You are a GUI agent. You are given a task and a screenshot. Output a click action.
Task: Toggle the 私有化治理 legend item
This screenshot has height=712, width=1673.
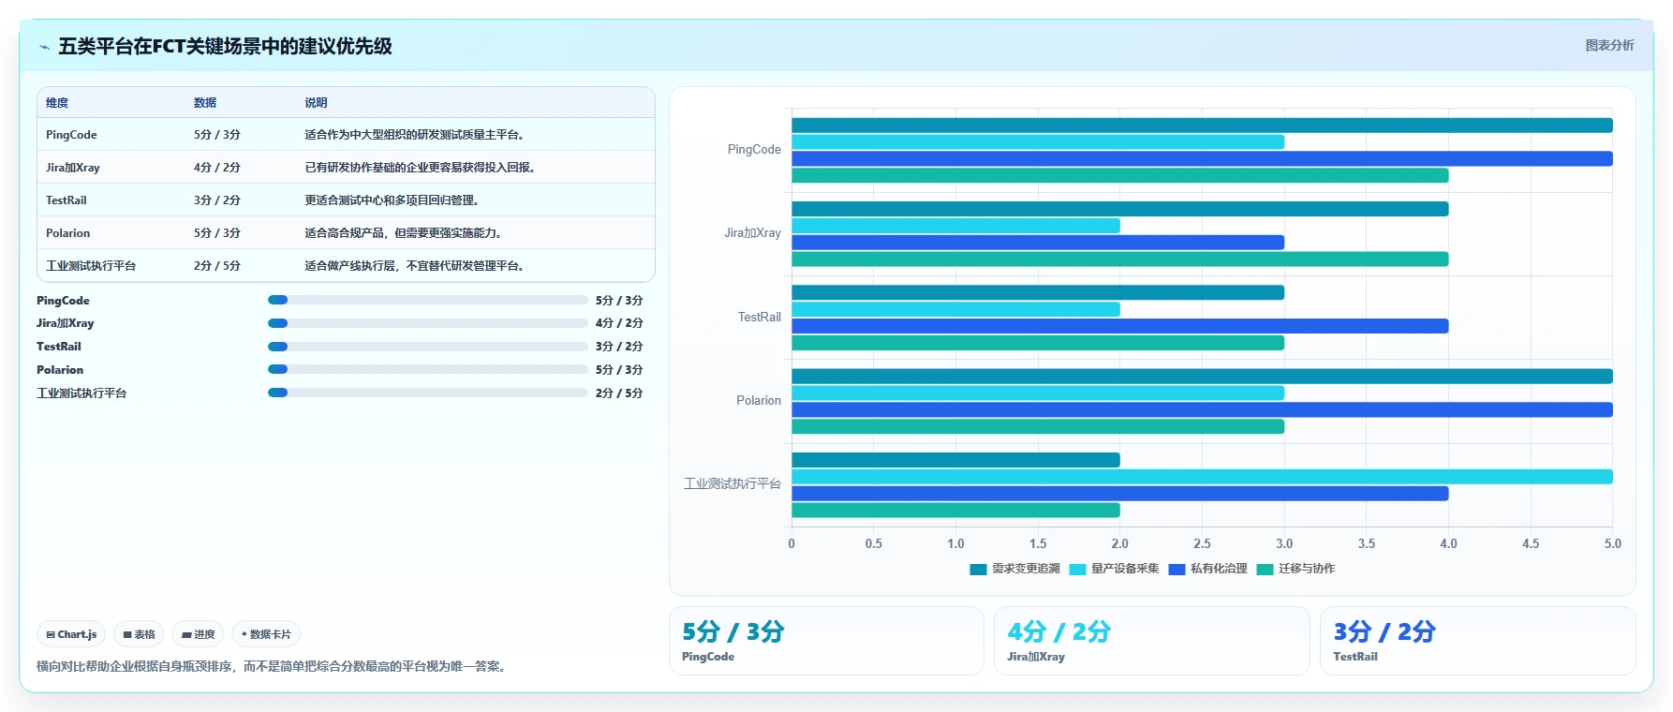tap(1207, 569)
